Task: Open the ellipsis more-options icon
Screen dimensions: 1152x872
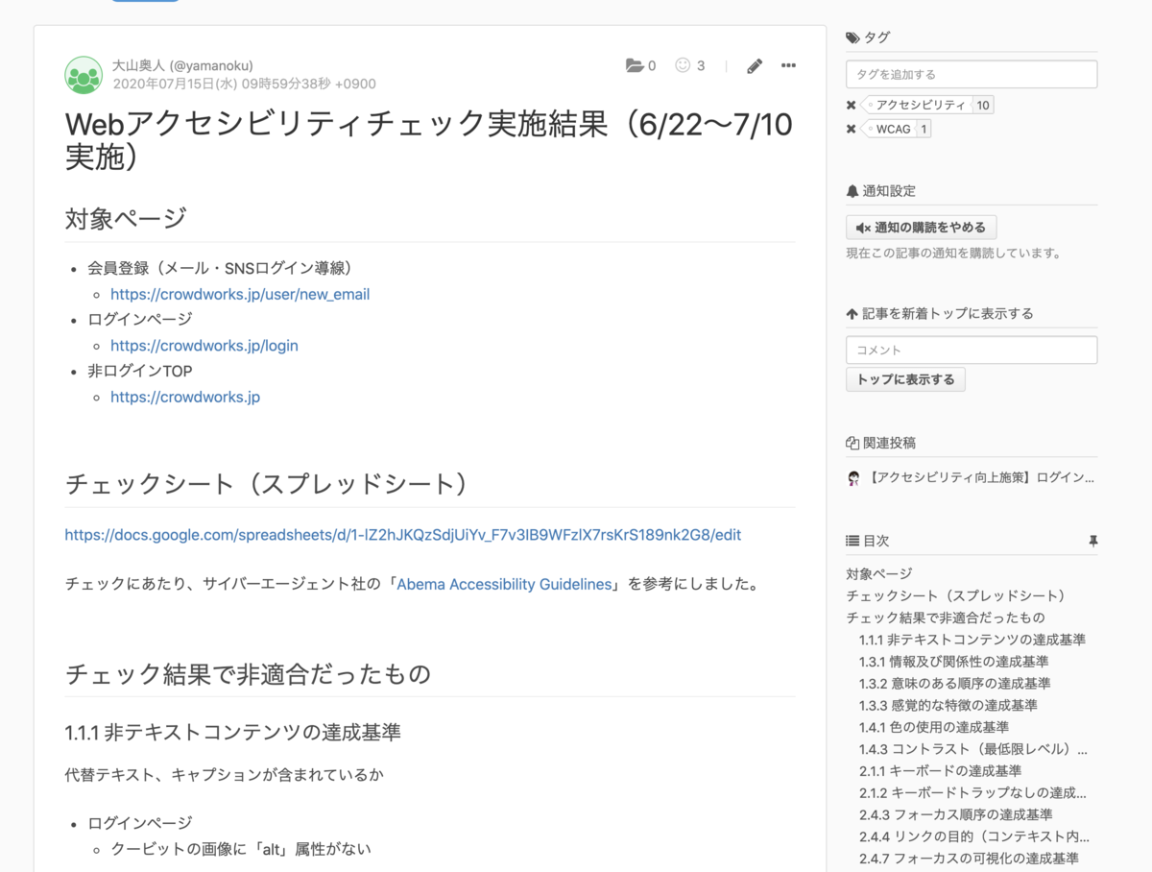Action: point(788,65)
